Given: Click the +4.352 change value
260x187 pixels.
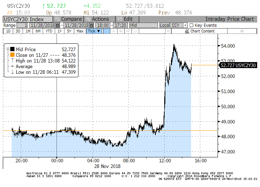Looking at the screenshot, I should coord(92,6).
